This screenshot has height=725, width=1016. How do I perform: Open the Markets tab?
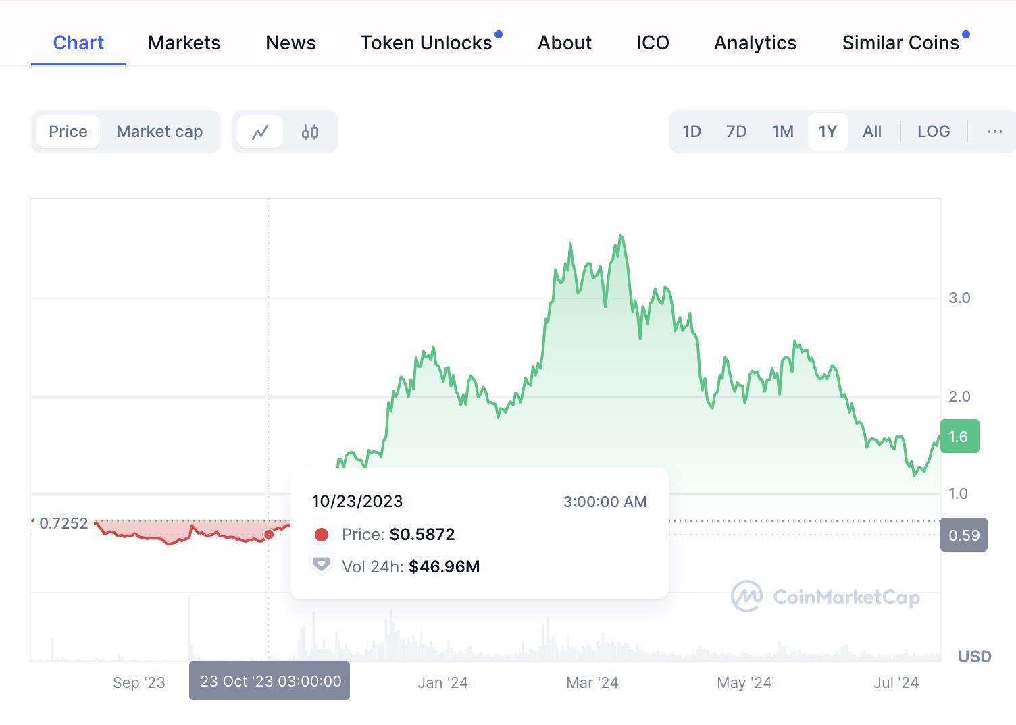tap(184, 43)
